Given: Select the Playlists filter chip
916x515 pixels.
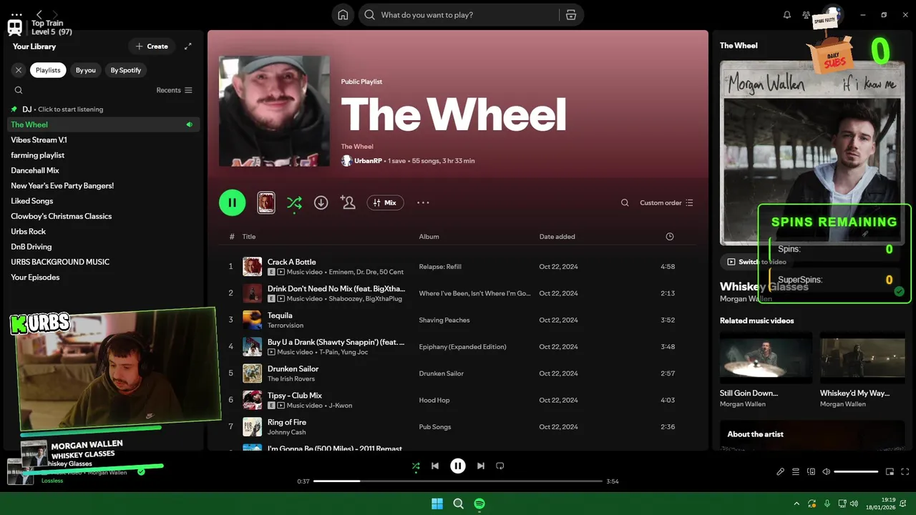Looking at the screenshot, I should pos(48,70).
